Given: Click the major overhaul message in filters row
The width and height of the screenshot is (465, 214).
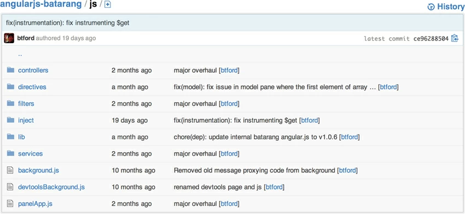Looking at the screenshot, I should point(195,103).
